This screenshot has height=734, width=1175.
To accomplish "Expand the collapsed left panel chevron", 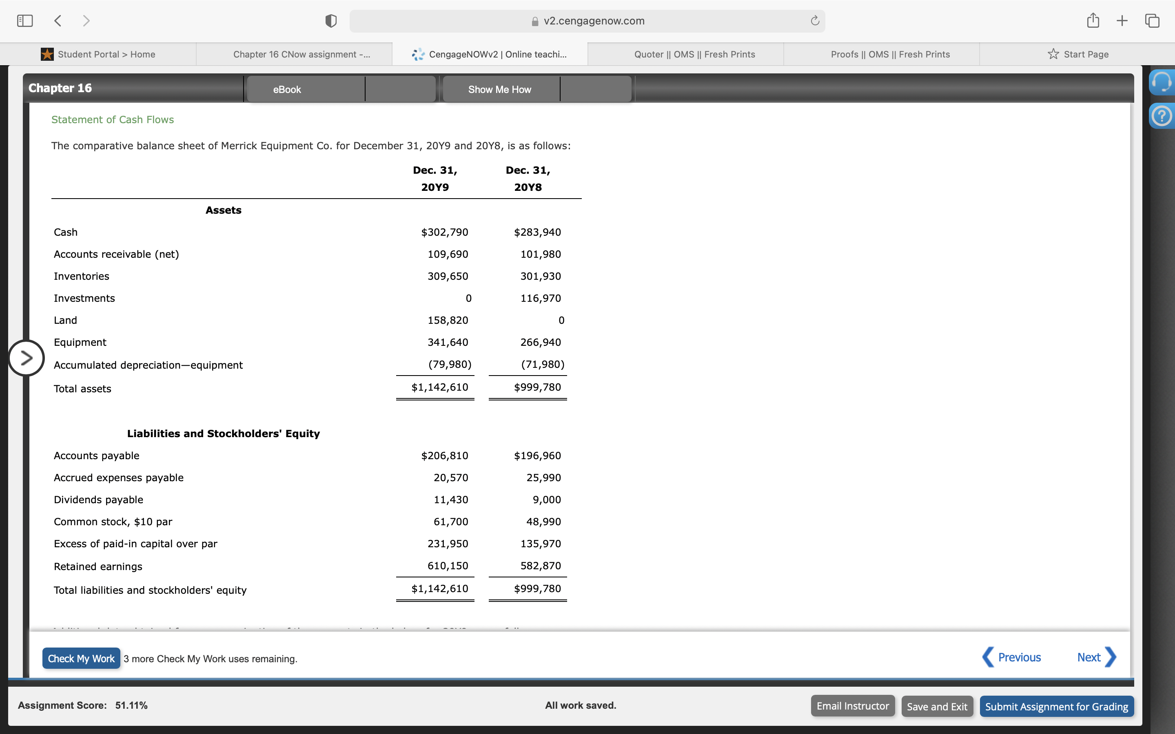I will pyautogui.click(x=27, y=358).
